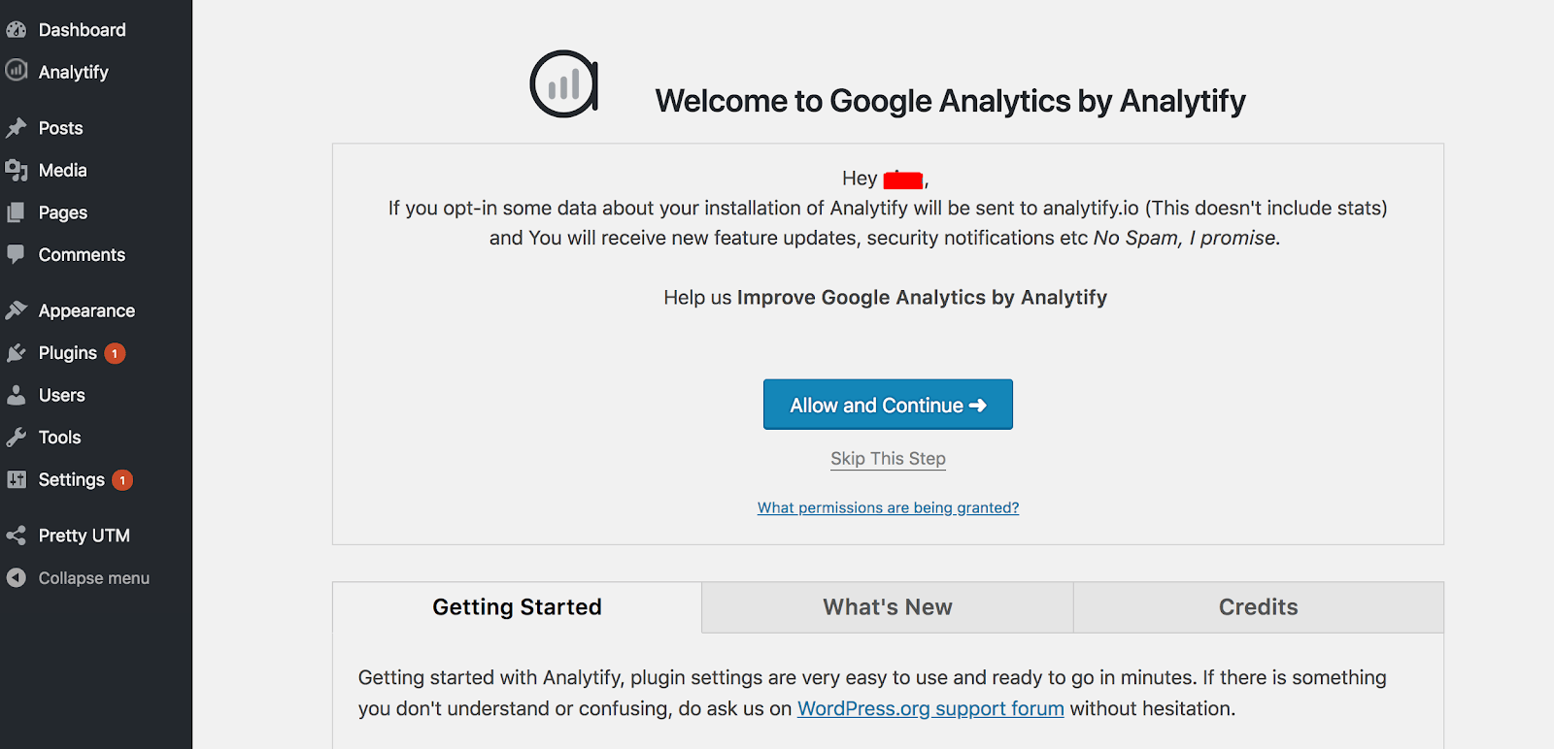Screen dimensions: 1554x749
Task: Open the WordPress.org support forum link
Action: click(929, 708)
